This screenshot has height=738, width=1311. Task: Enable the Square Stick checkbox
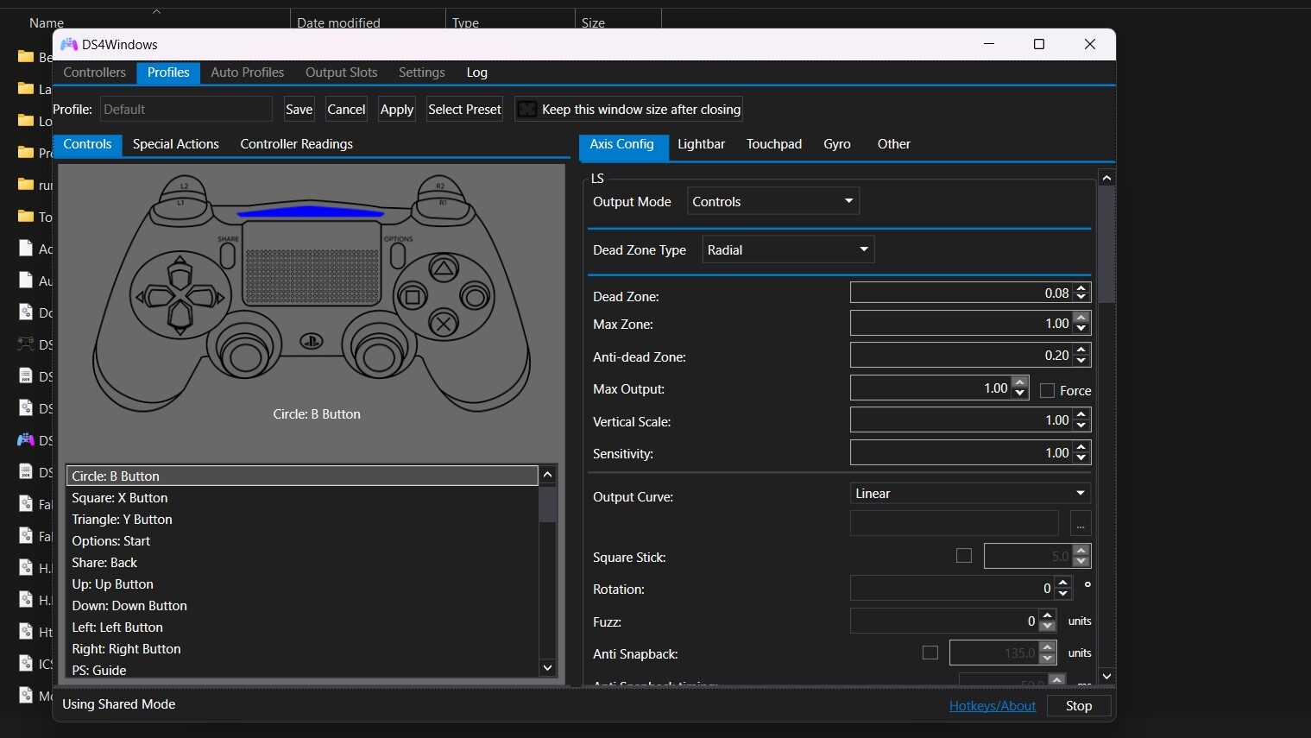(964, 556)
